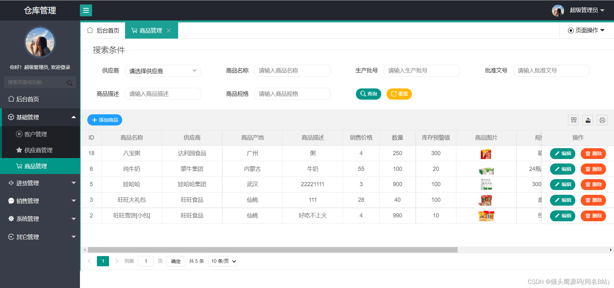Viewport: 614px width, 288px height.
Task: Expand the 其它管理 sidebar menu
Action: [40, 237]
